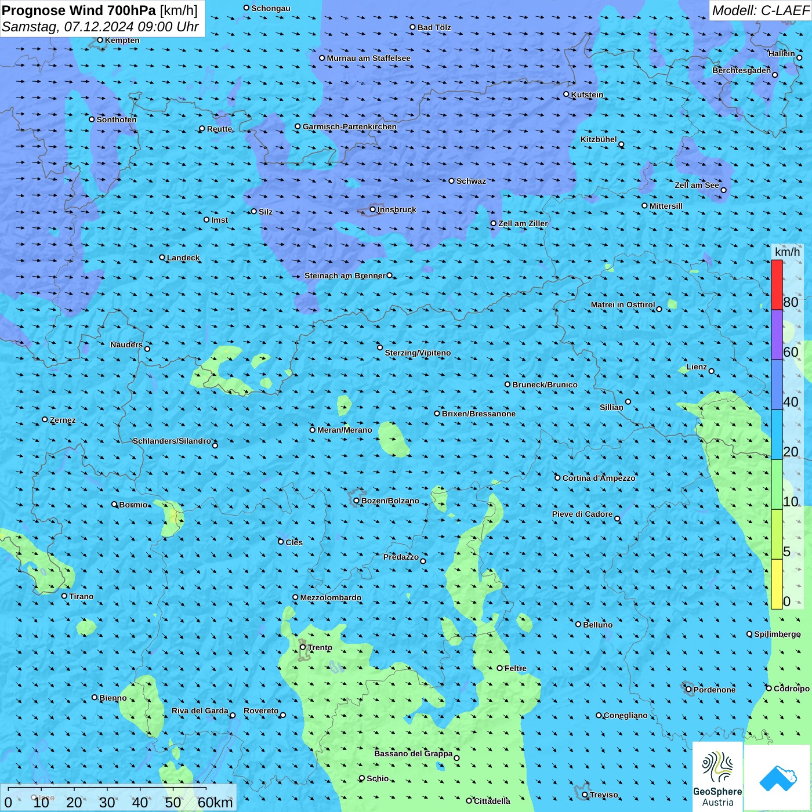The height and width of the screenshot is (812, 812).
Task: Click the 'Prognose Wind 700hPa [km/h]' title
Action: coord(100,10)
